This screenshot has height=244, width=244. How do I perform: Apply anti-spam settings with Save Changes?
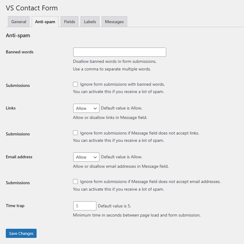click(21, 233)
